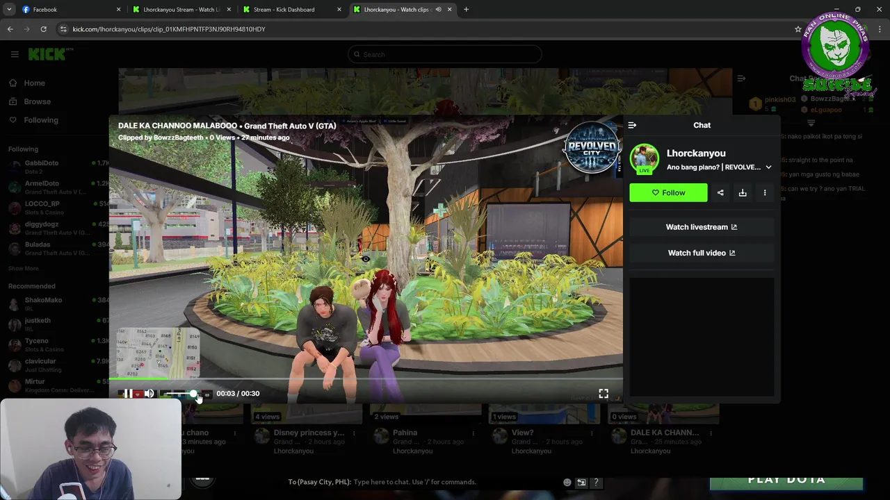Close the Kick Dashboard tab
This screenshot has width=890, height=500.
(x=339, y=10)
